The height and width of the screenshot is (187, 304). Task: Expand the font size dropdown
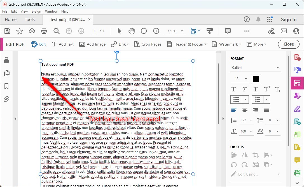point(245,79)
